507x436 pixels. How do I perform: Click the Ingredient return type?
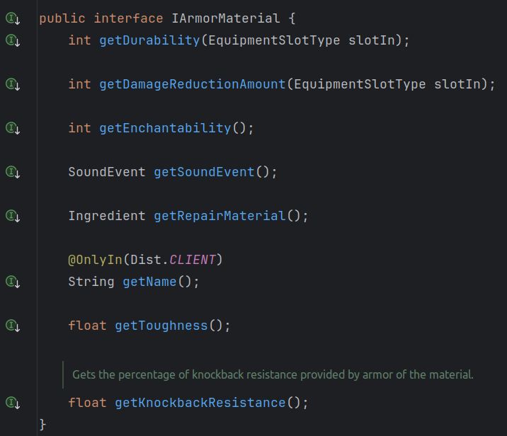pyautogui.click(x=107, y=216)
